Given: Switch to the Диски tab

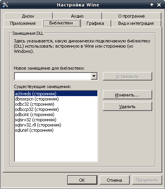Looking at the screenshot, I should pos(28,16).
